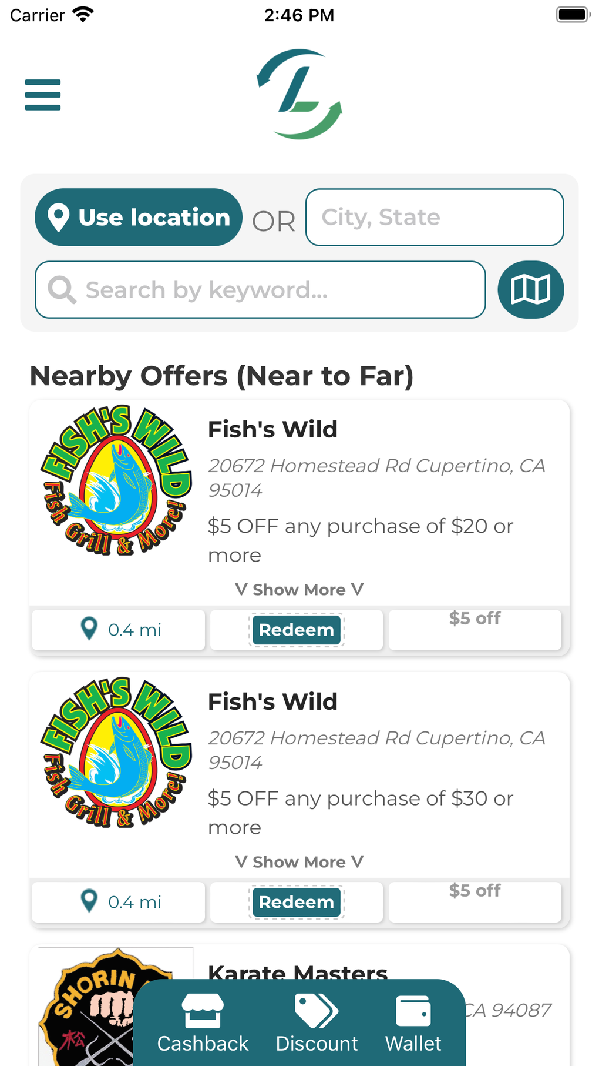Screen dimensions: 599x1066
Task: Expand Show More on $30 offer
Action: tap(299, 862)
